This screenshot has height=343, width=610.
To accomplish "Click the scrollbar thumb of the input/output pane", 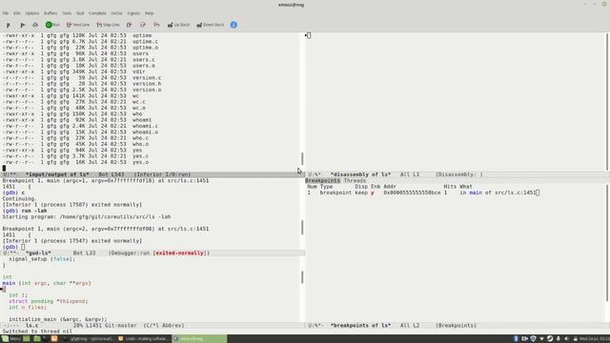I will pyautogui.click(x=302, y=159).
